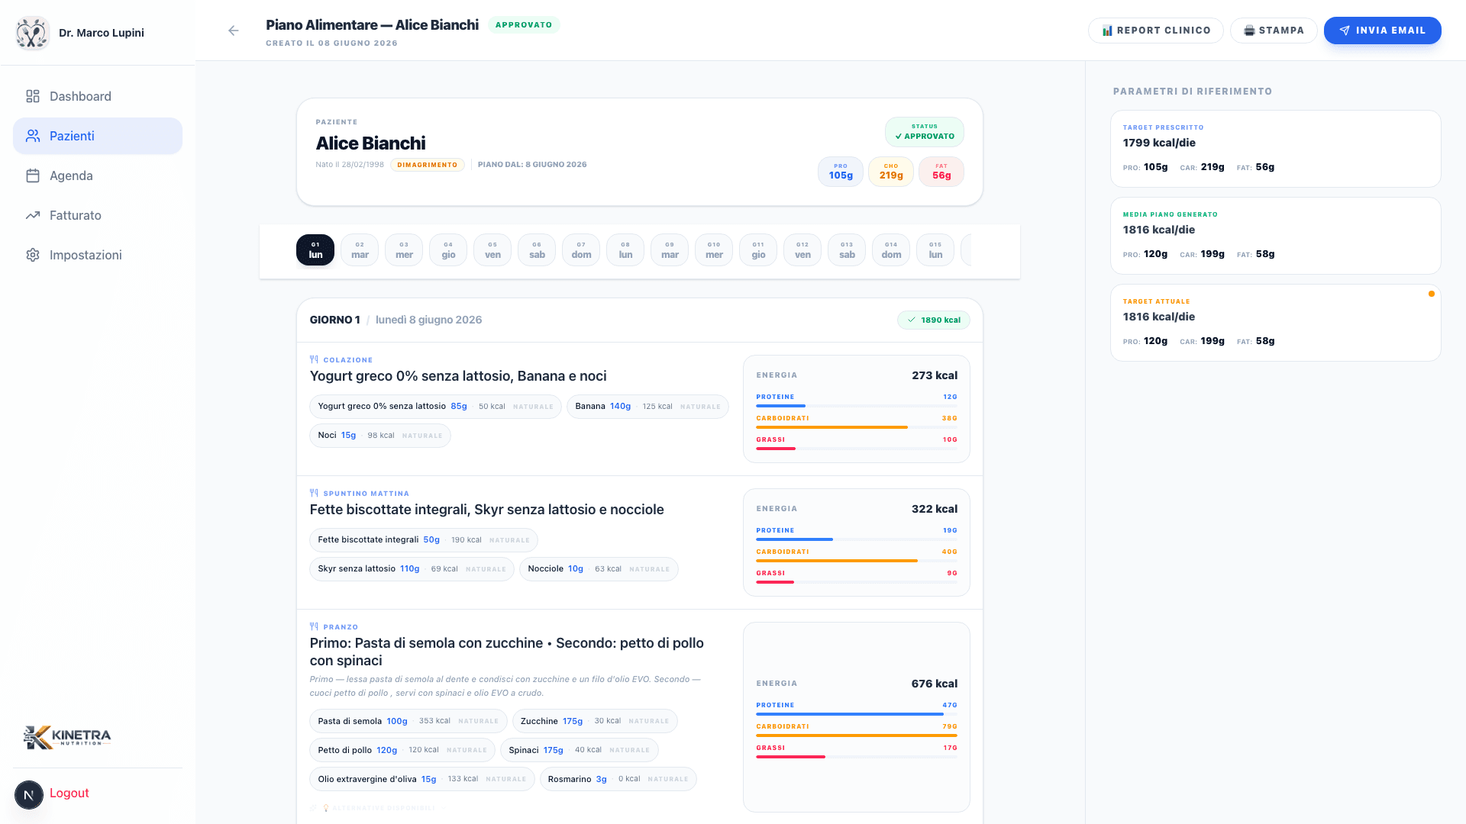Click the Pranzo fork-knife icon

click(314, 626)
